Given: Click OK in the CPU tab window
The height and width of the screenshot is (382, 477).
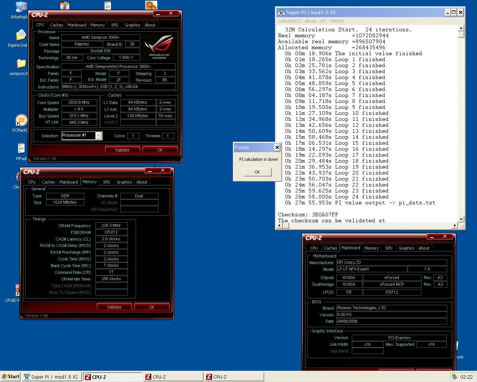Looking at the screenshot, I should (160, 150).
